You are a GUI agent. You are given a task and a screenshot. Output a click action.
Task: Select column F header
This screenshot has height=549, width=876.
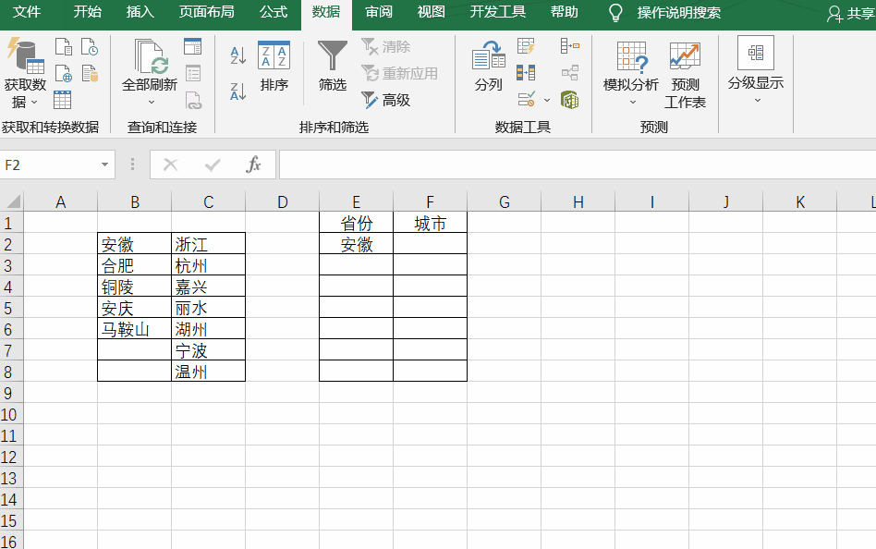point(431,201)
